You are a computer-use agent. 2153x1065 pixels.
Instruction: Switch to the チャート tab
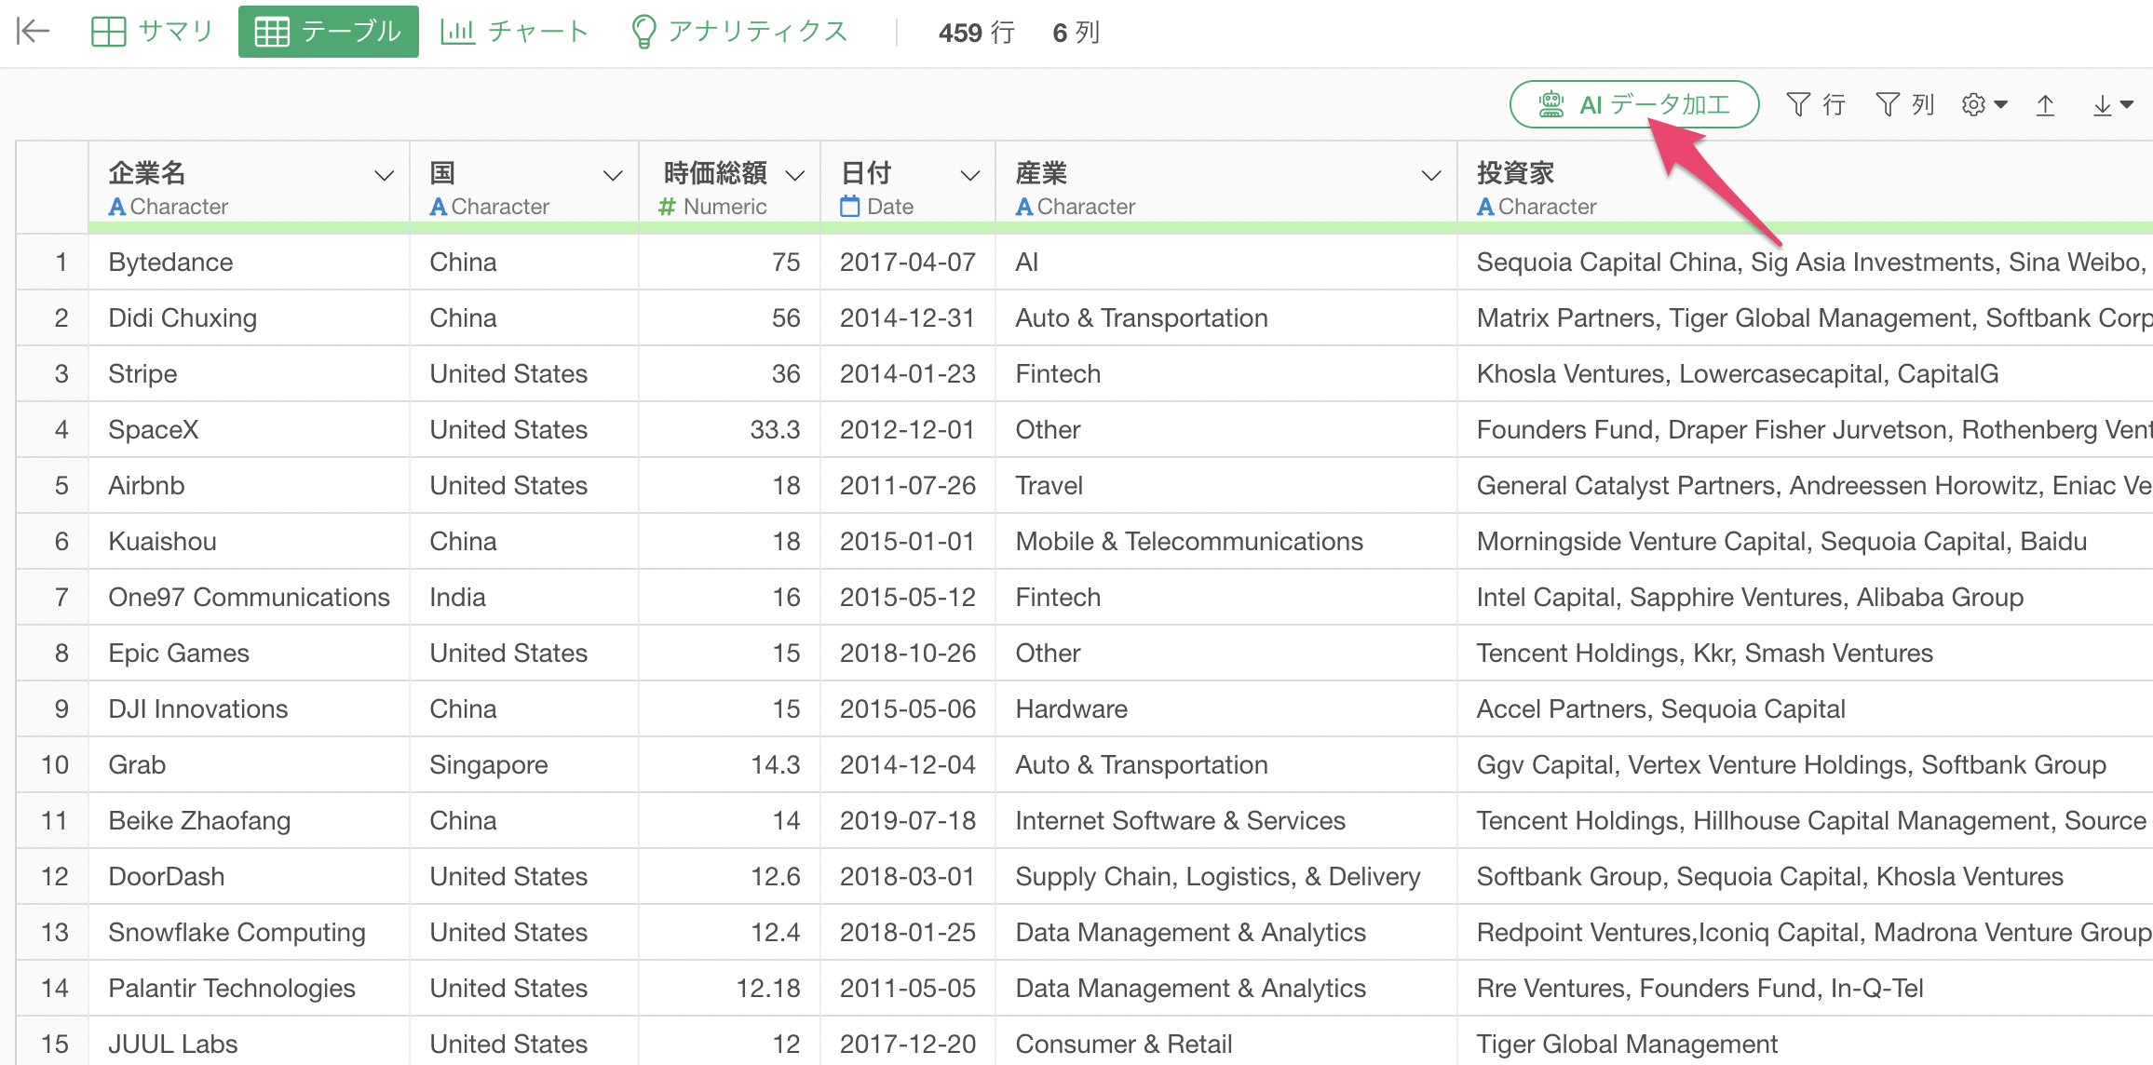coord(515,32)
